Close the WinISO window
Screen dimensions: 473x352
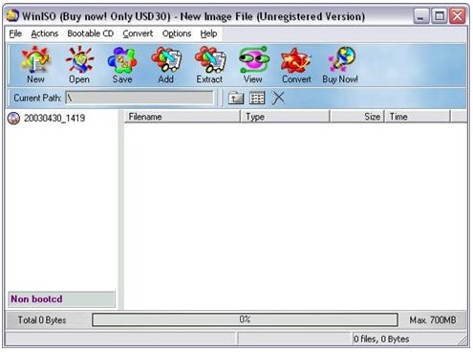pos(458,16)
